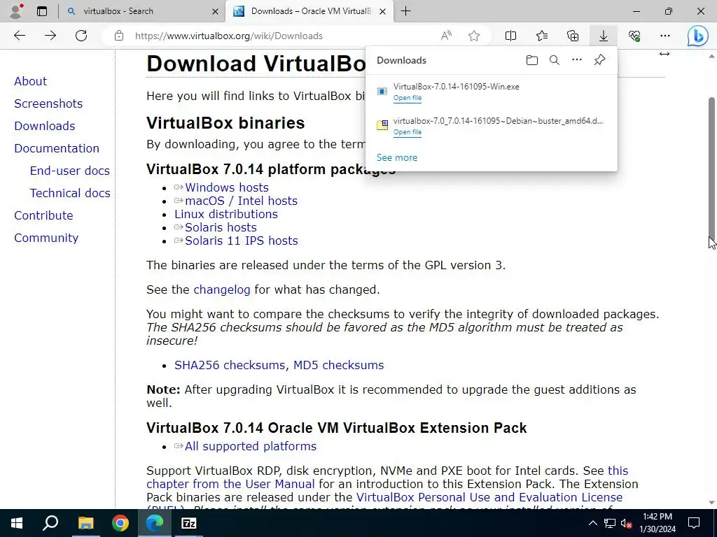Close the Downloads – Oracle VM VirtualBox tab
717x537 pixels.
[x=383, y=11]
